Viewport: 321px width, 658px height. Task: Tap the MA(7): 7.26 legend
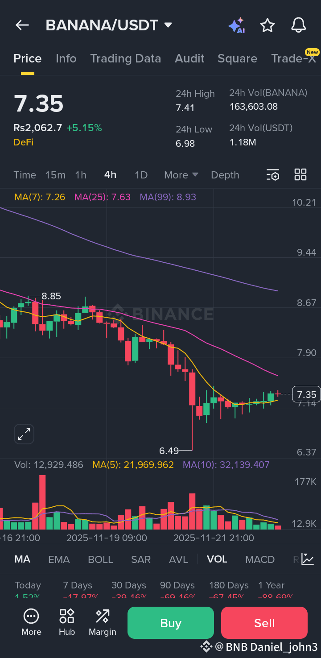40,197
